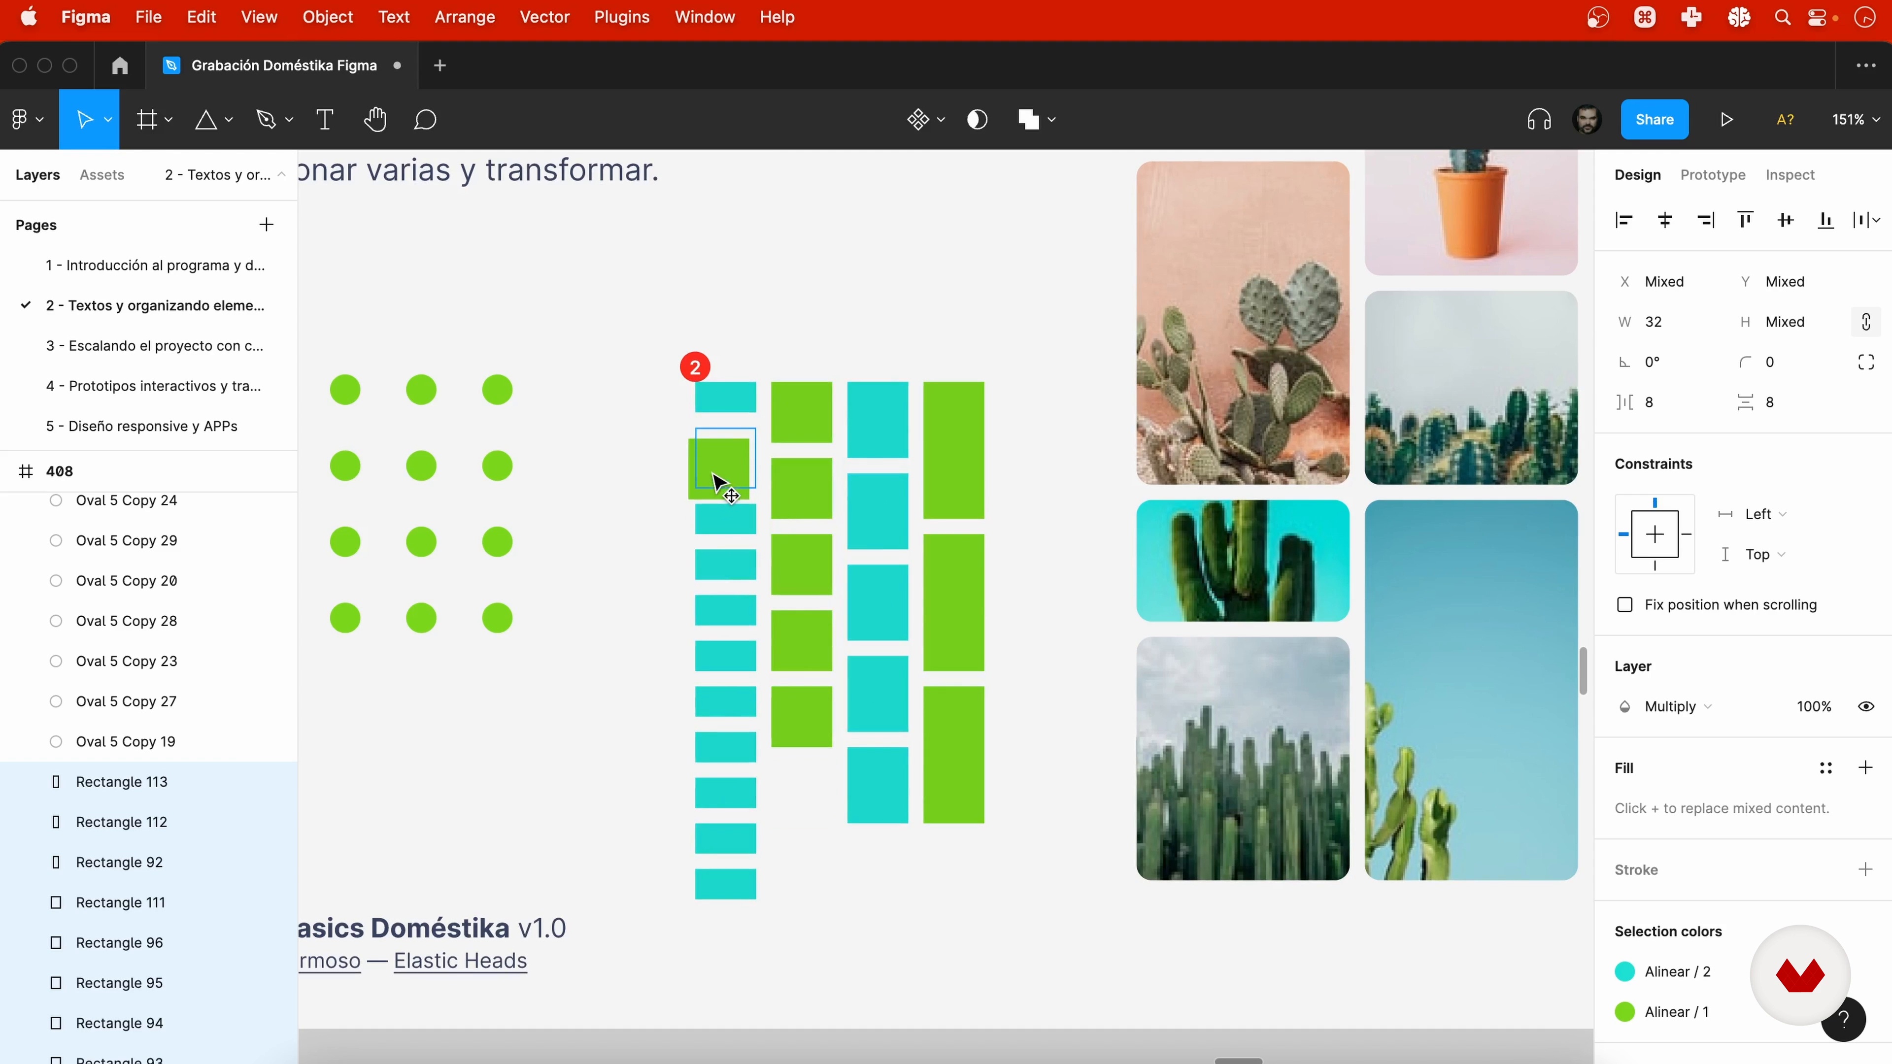This screenshot has width=1892, height=1064.
Task: Align selection left
Action: (1624, 220)
